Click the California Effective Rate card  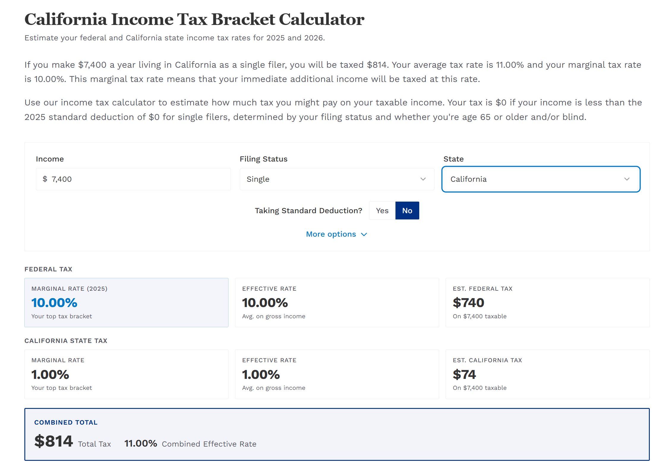(337, 374)
